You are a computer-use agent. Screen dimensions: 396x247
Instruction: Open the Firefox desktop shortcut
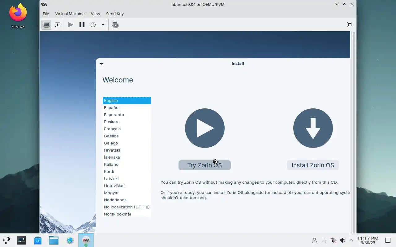18,16
